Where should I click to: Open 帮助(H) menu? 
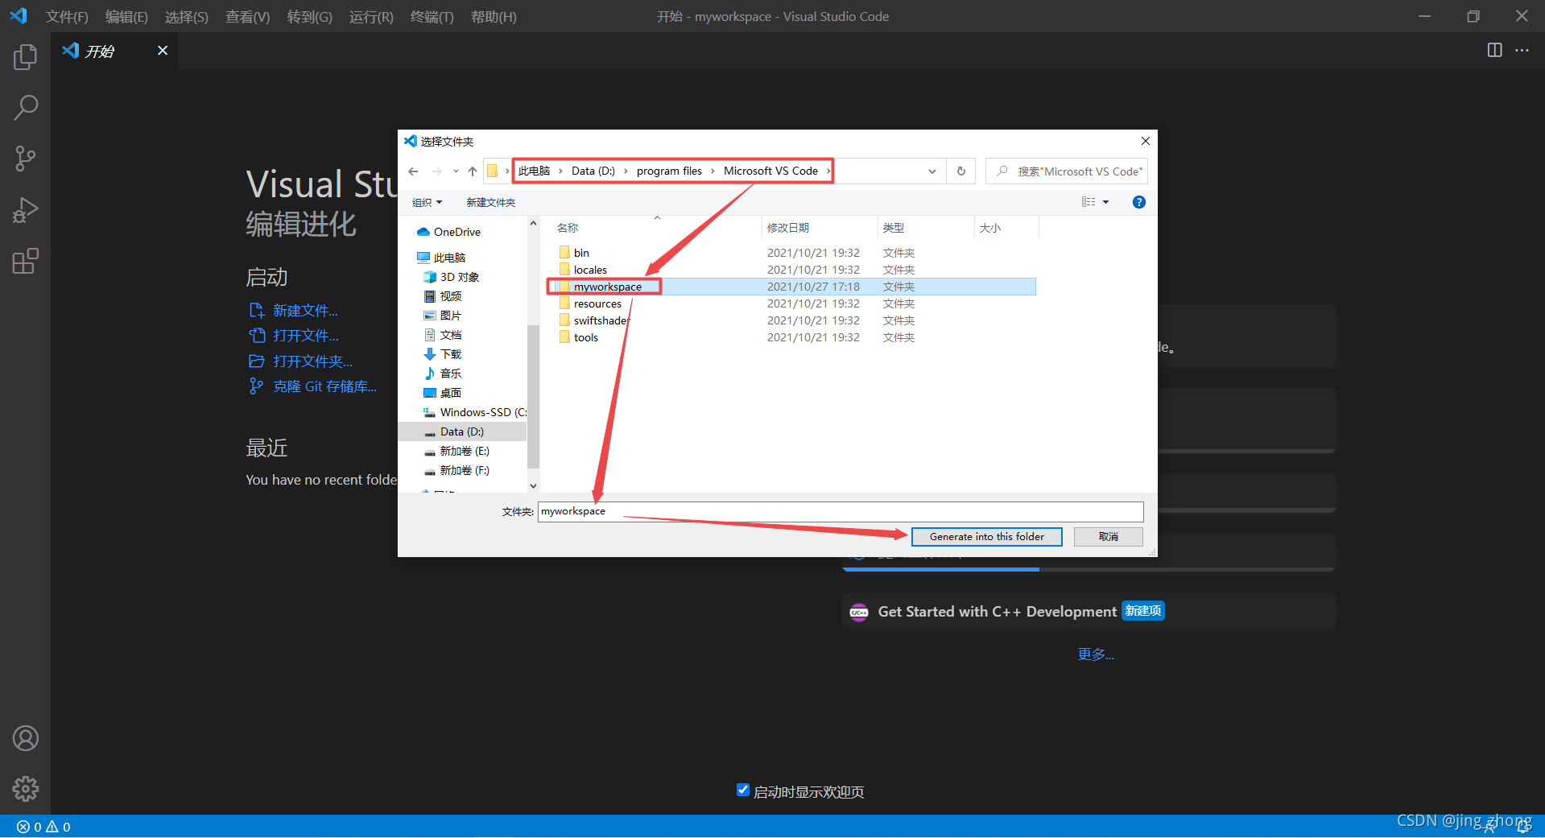click(x=494, y=17)
